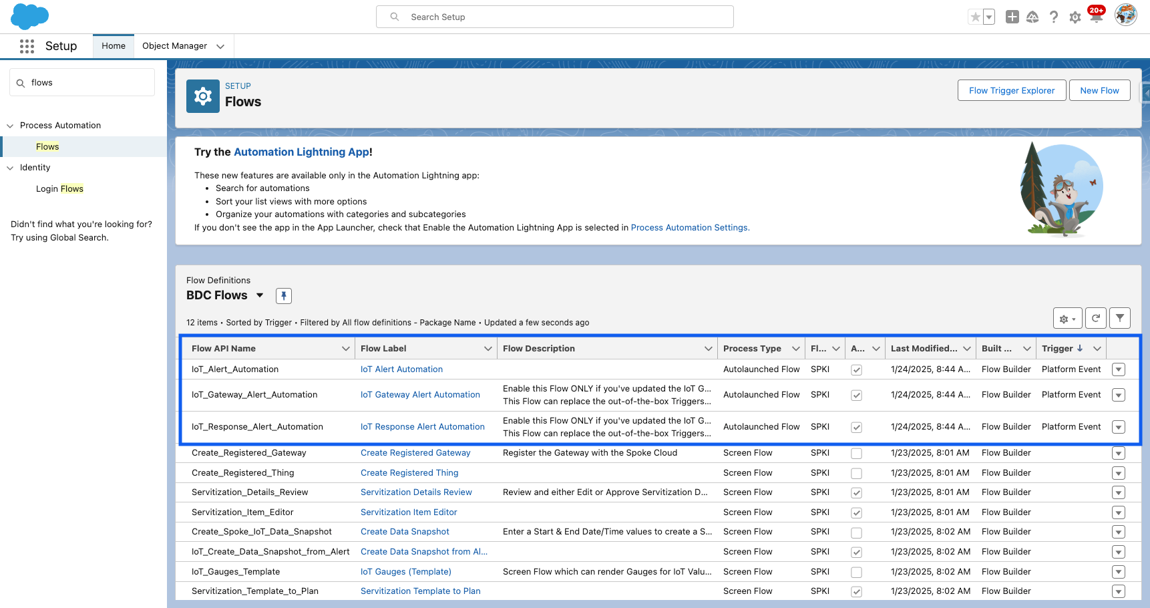Open Servitization Item Editor flow link
The image size is (1150, 608).
[409, 512]
